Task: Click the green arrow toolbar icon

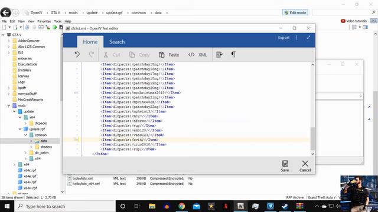Action: tap(55, 27)
